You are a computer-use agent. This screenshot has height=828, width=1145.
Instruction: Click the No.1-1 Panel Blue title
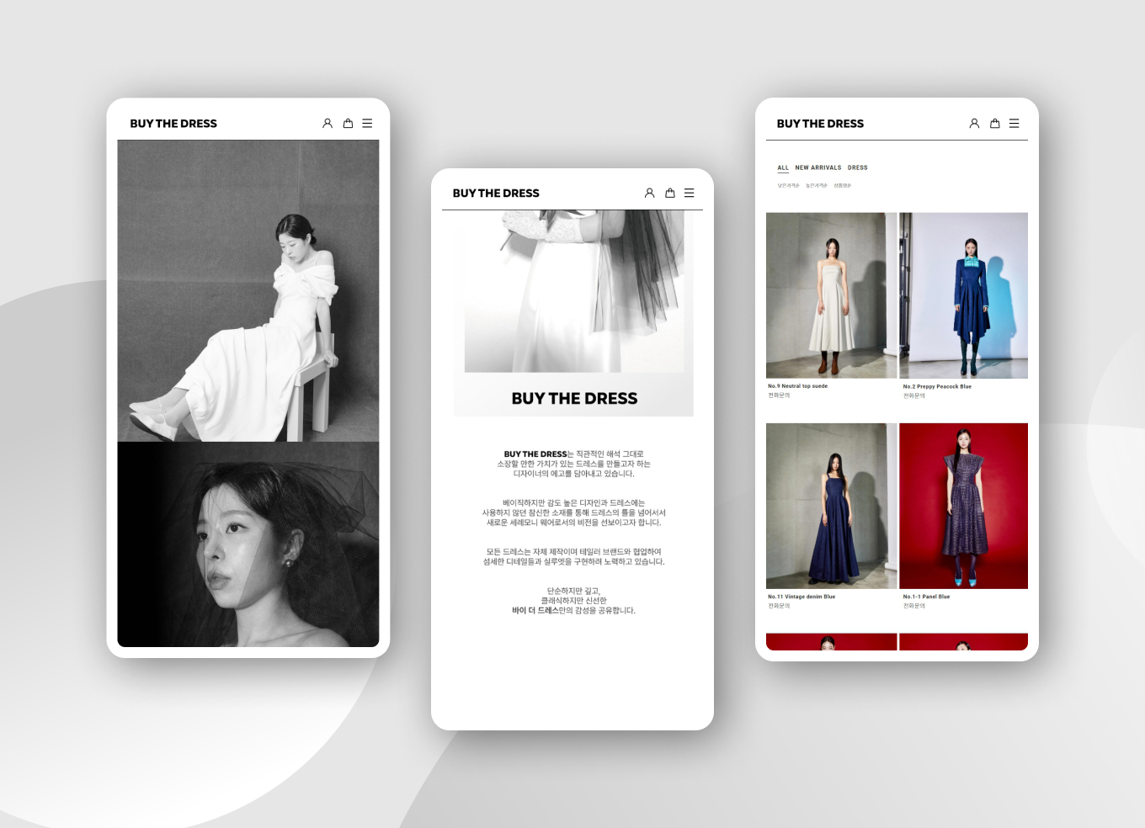pos(926,597)
